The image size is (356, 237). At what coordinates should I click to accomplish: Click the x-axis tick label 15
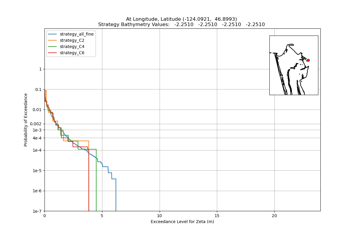tap(217, 215)
